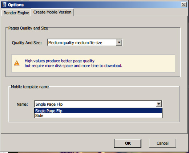Switch to the Render Engine tab
This screenshot has width=189, height=153.
16,13
